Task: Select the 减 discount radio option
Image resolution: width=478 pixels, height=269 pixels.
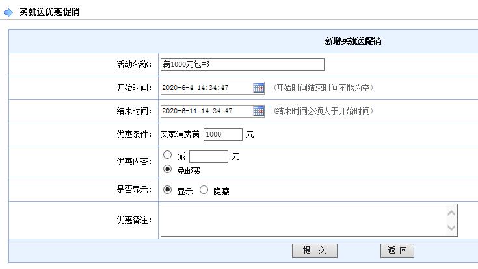Action: coord(168,155)
